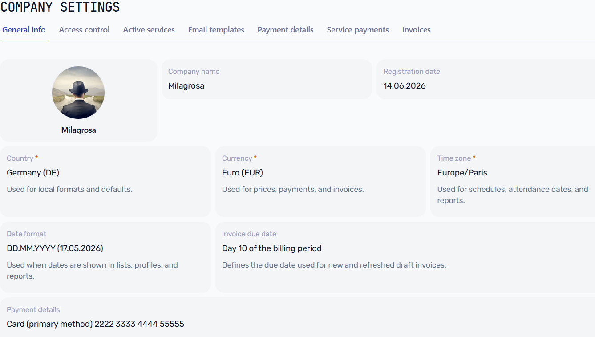Click the Payment details section label
Viewport: 595px width, 337px height.
pyautogui.click(x=33, y=310)
